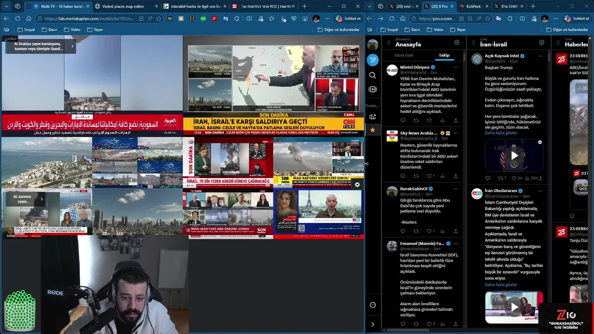Reply to the BurakSakinOl post

click(403, 231)
